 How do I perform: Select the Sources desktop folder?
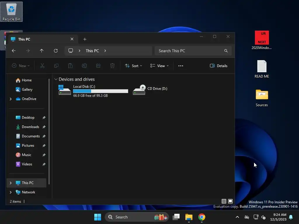pos(262,98)
